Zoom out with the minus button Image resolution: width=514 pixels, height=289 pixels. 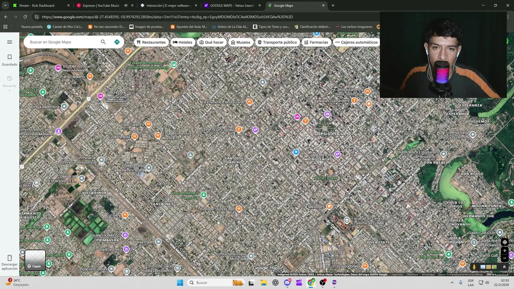coord(505,258)
